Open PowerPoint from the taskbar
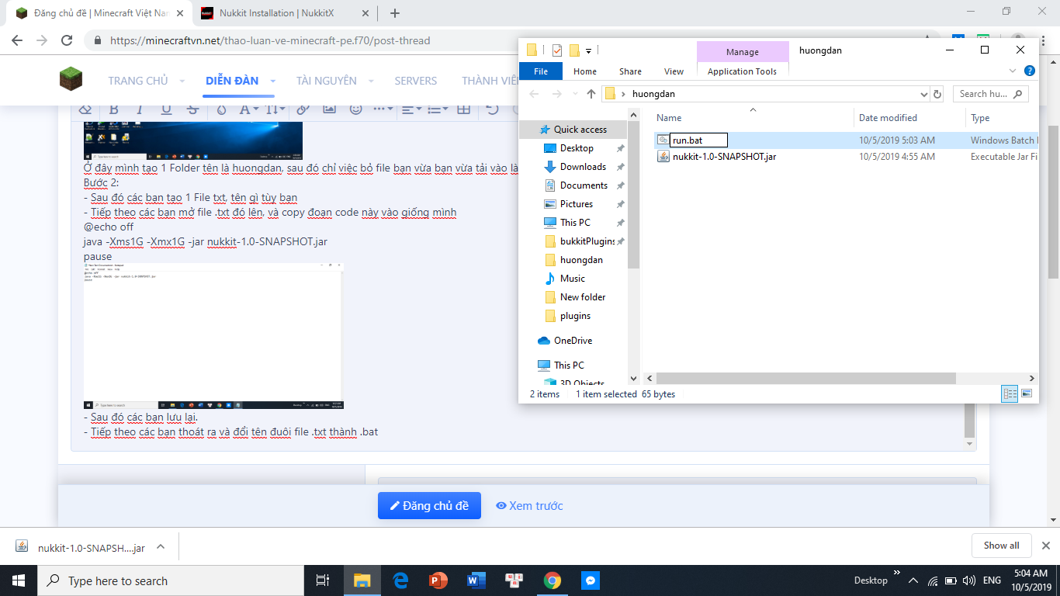The height and width of the screenshot is (596, 1060). [x=438, y=580]
